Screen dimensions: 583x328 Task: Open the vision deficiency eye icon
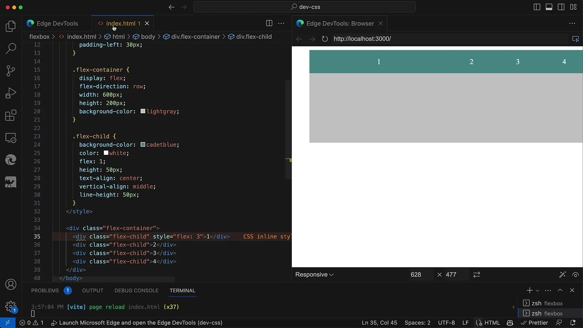(x=575, y=275)
